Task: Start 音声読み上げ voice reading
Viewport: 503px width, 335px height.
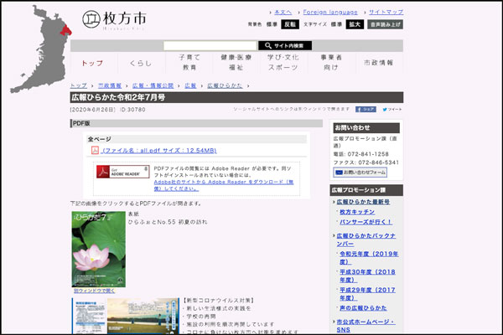Action: pyautogui.click(x=386, y=25)
